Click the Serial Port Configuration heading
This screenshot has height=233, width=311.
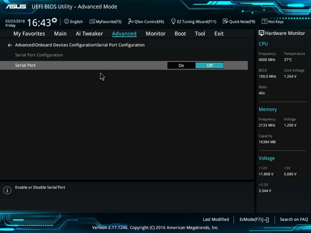[39, 55]
